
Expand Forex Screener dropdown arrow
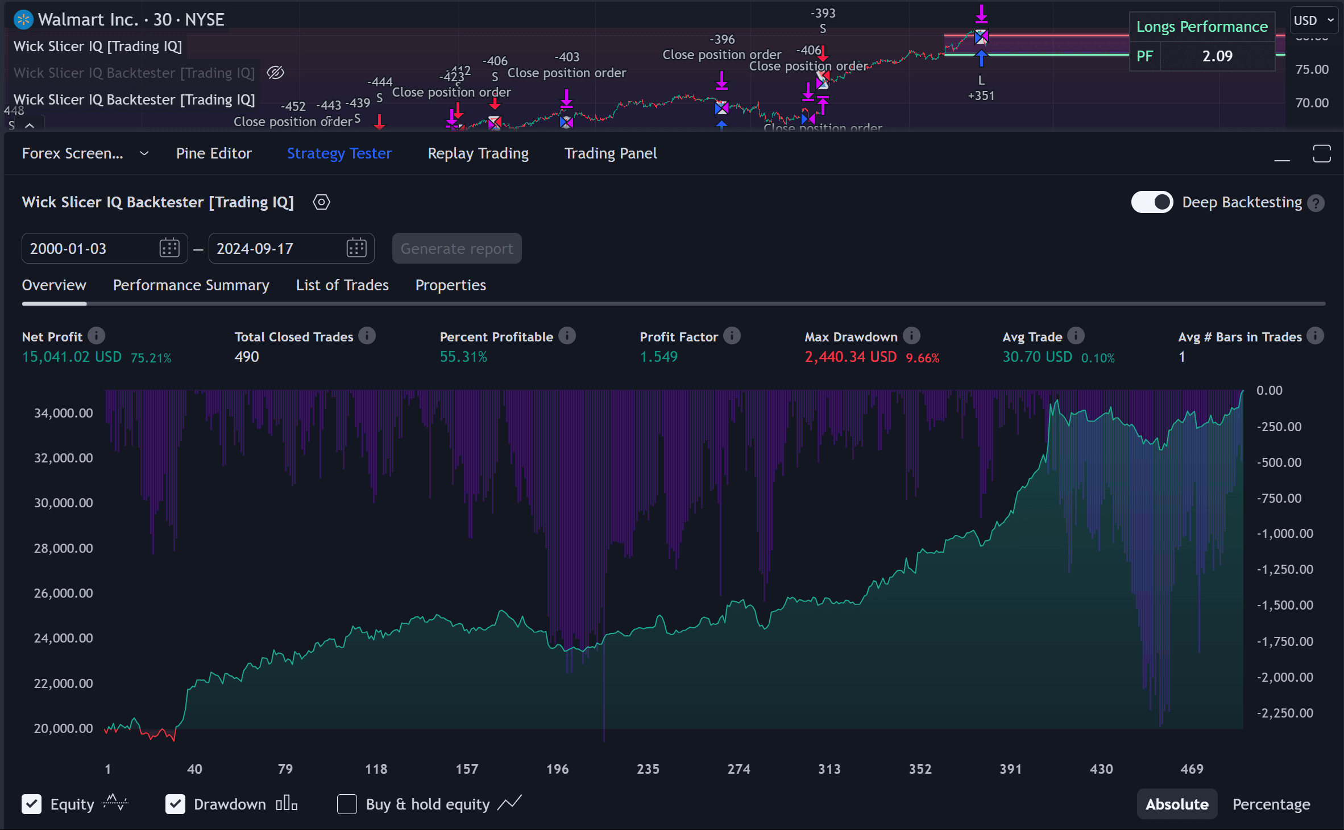144,153
